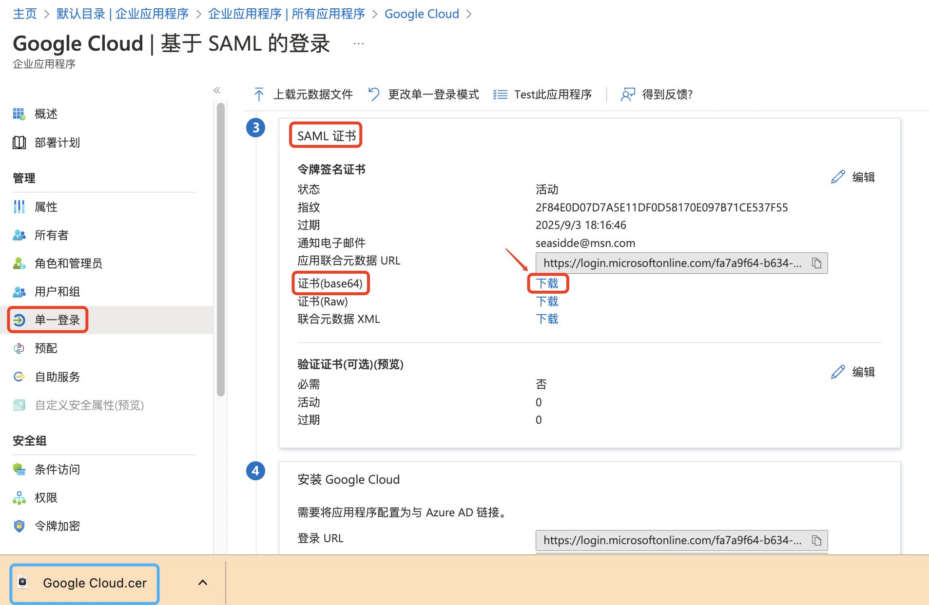Open the 自助服务 self-service icon
Screen dimensions: 929x605
pyautogui.click(x=19, y=377)
